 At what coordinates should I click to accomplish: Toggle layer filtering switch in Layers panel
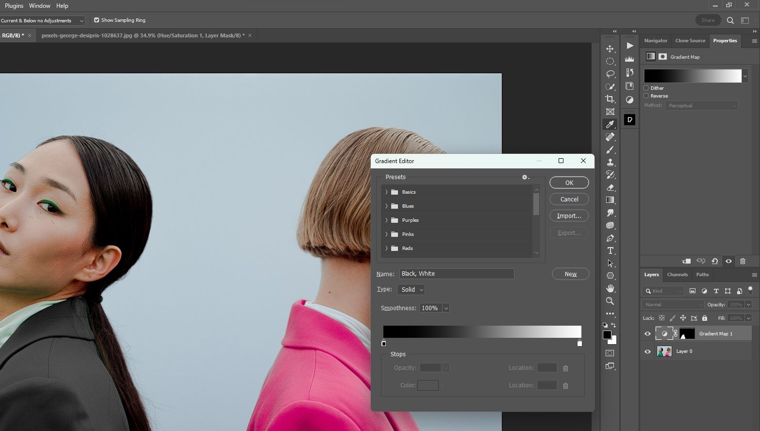click(x=750, y=290)
